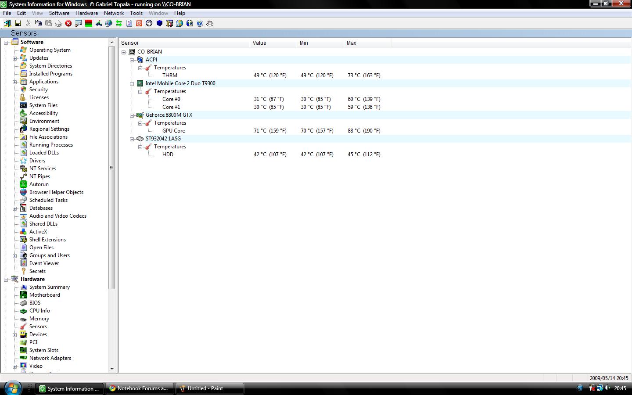
Task: Collapse the Hardware tree section
Action: pyautogui.click(x=6, y=280)
